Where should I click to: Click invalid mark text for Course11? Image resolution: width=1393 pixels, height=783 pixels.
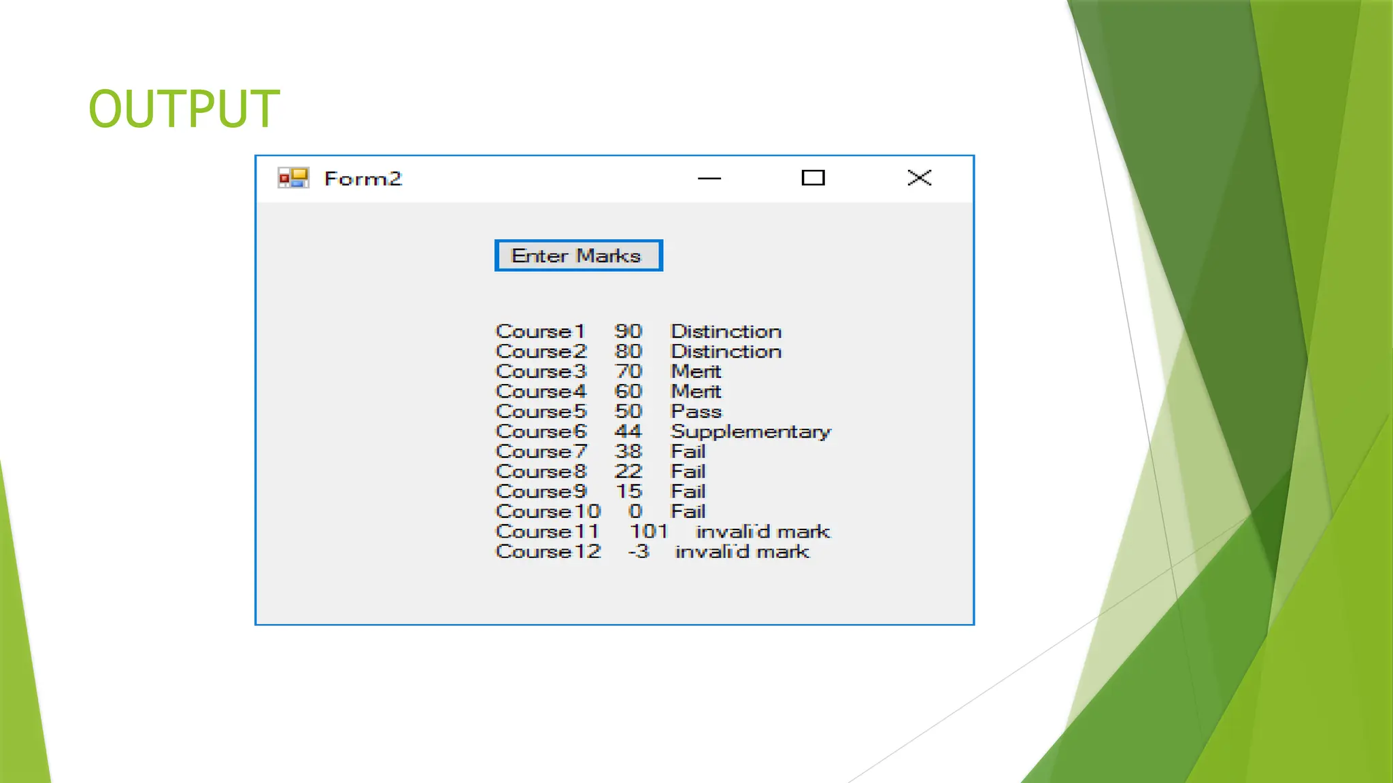762,532
